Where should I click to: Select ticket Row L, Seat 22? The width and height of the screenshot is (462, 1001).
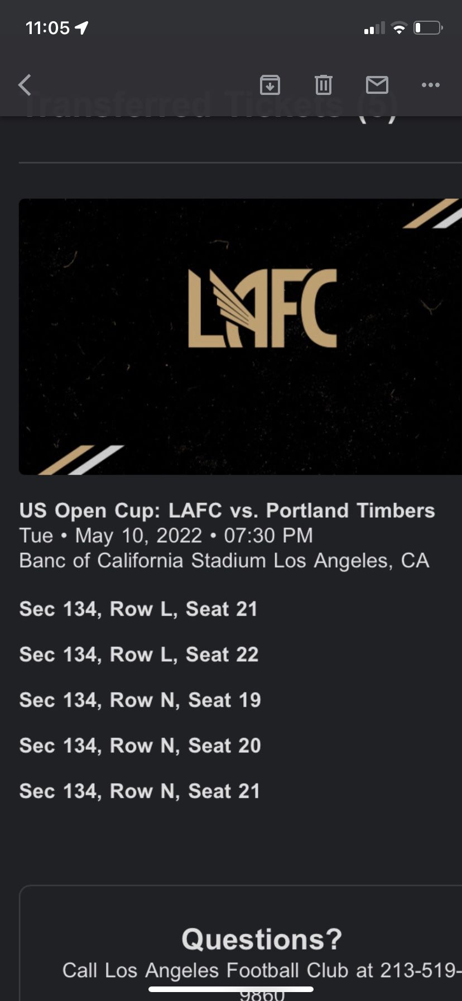(x=138, y=654)
